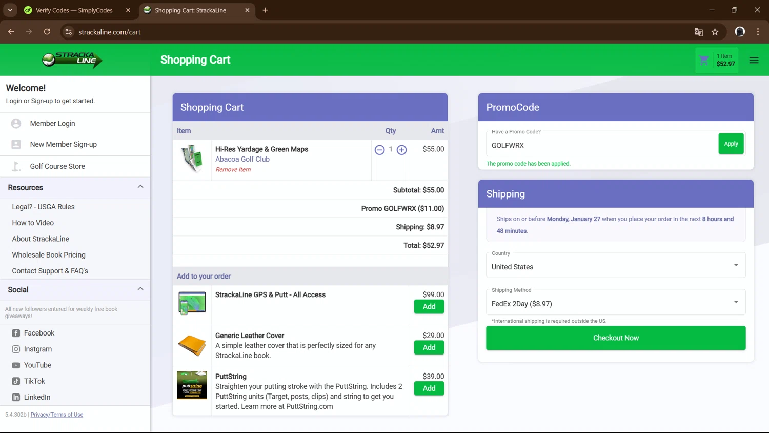Click the StrackaLine logo
Viewport: 769px width, 433px height.
(x=72, y=60)
